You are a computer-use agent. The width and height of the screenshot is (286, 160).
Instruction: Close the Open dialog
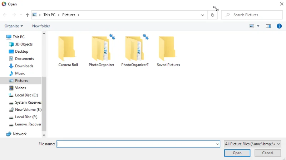(281, 4)
